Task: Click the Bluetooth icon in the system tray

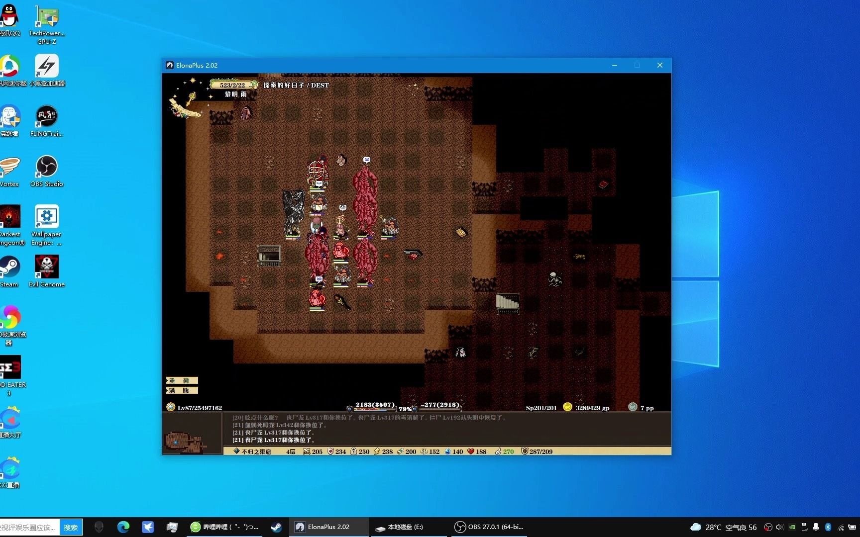Action: coord(828,527)
